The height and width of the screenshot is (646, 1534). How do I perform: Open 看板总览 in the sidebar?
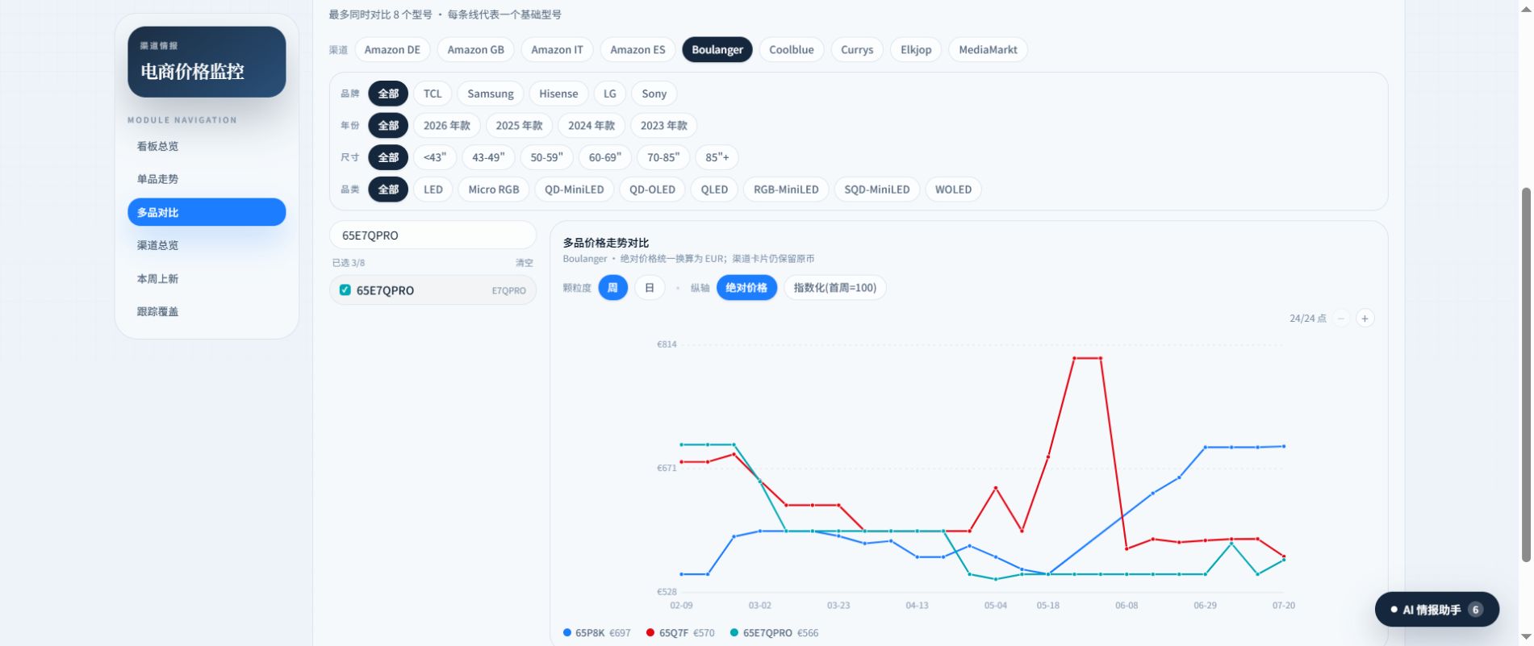[207, 146]
